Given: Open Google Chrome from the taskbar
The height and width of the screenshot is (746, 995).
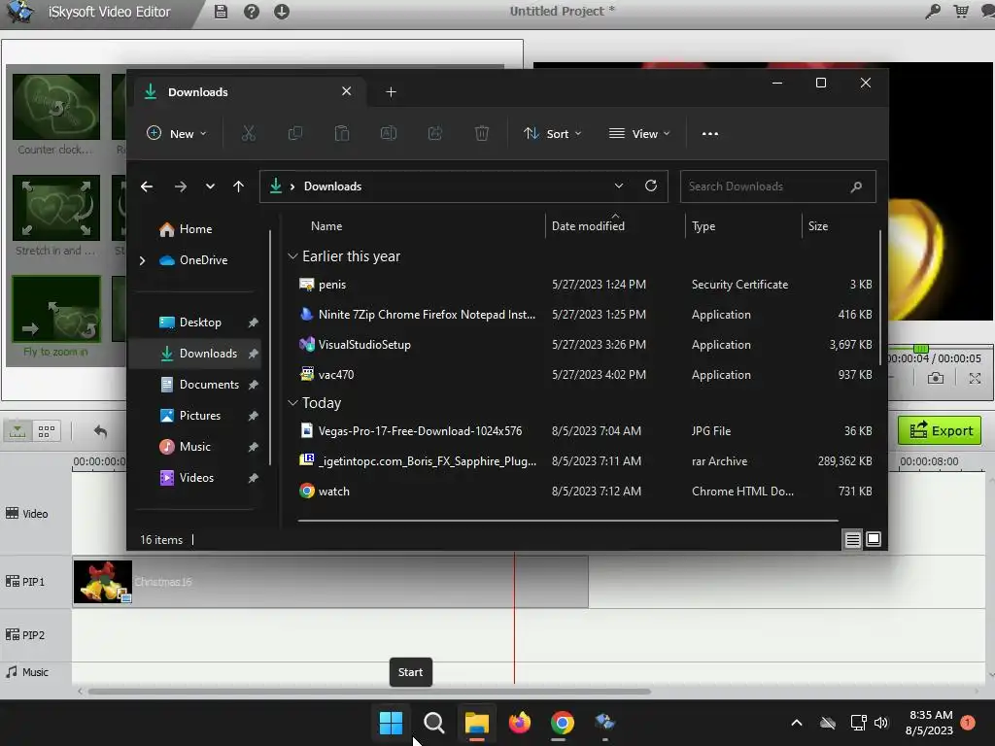Looking at the screenshot, I should [x=563, y=723].
